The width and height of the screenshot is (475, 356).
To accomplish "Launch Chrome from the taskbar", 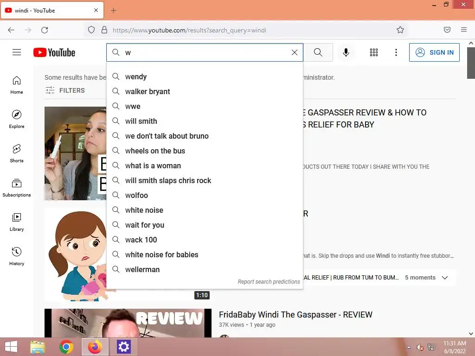I will (66, 347).
